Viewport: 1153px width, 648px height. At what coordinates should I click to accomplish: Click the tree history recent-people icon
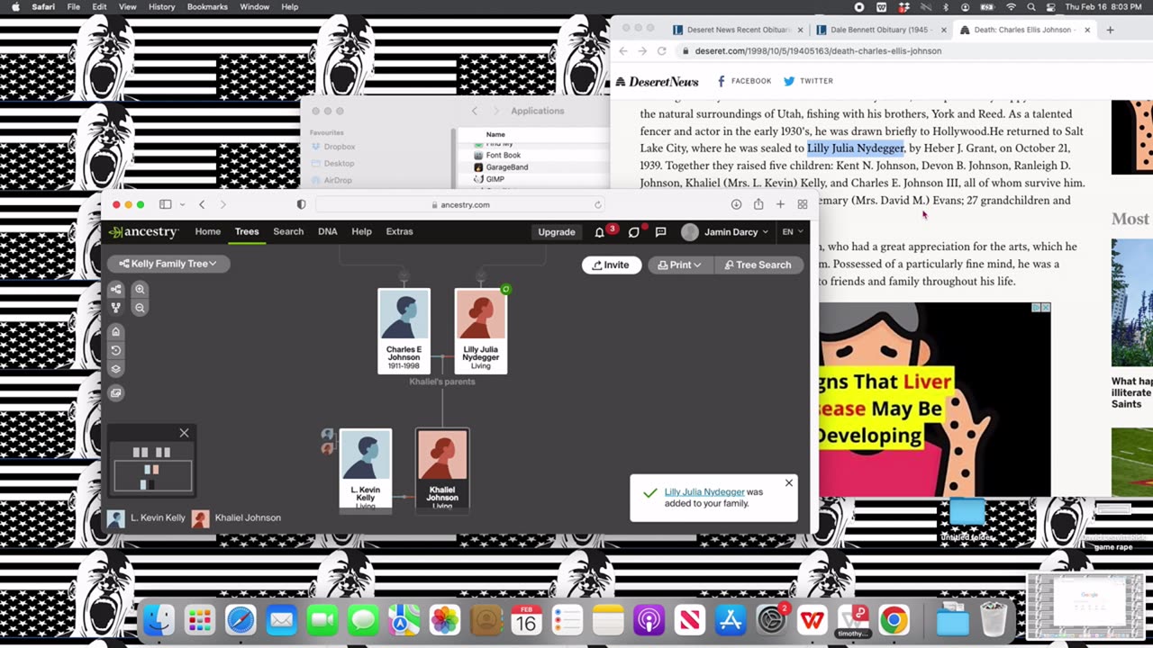[x=115, y=350]
